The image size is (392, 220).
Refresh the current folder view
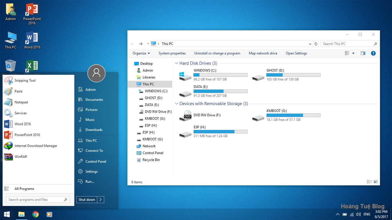pos(316,44)
